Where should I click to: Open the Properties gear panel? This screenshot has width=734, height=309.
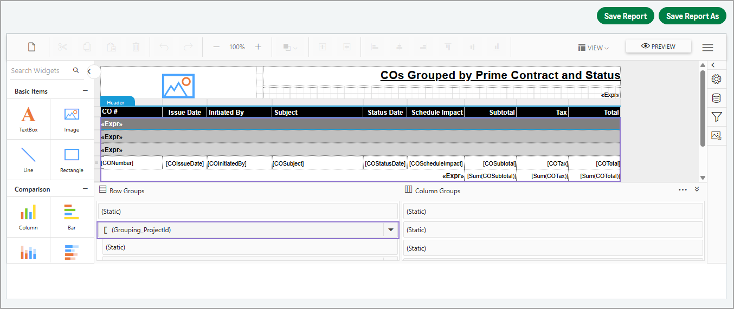click(716, 79)
